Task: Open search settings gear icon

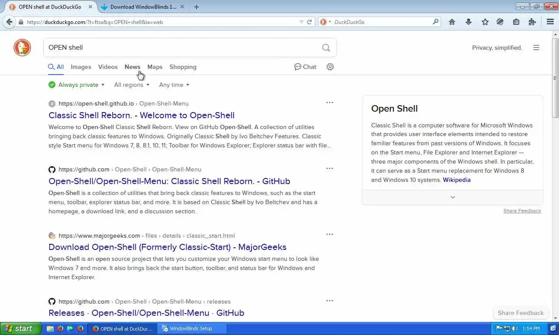Action: (x=330, y=67)
